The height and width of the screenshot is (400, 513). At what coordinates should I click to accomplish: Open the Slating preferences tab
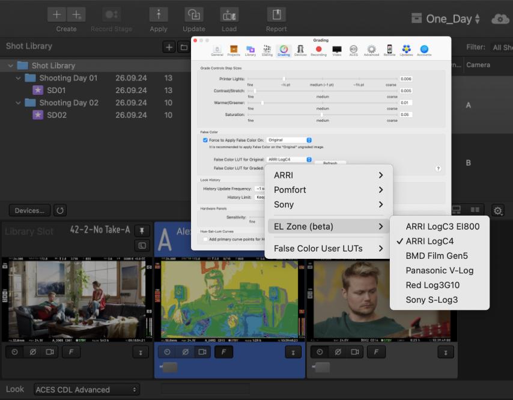pyautogui.click(x=267, y=50)
